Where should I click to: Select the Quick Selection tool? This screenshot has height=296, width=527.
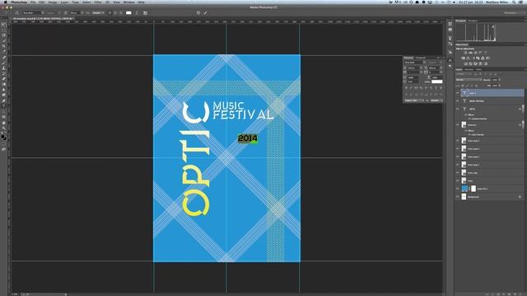tap(4, 40)
